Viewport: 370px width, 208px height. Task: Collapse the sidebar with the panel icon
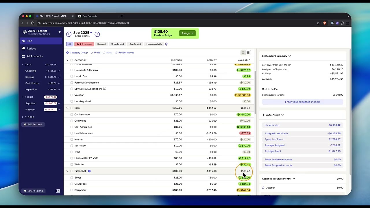click(x=58, y=191)
